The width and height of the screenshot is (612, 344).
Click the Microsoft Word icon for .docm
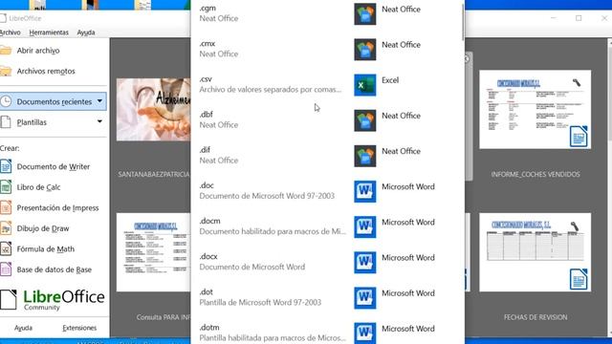coord(365,227)
